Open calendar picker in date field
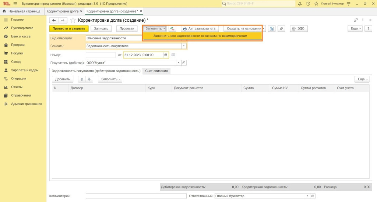 tap(166, 55)
